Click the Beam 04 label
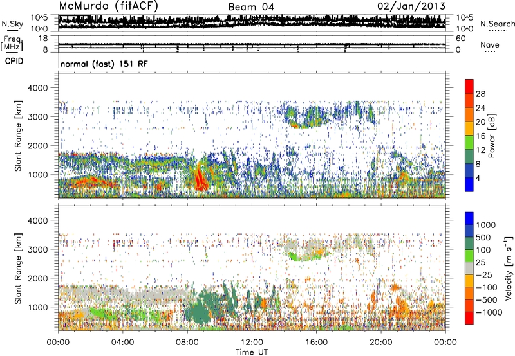This screenshot has height=356, width=515. tap(251, 7)
